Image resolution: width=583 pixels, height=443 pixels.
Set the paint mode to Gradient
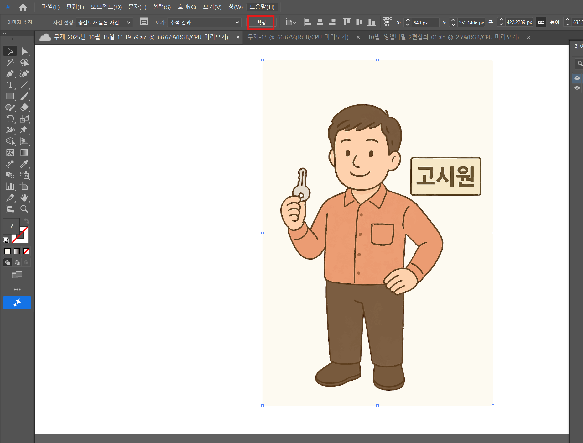tap(17, 251)
